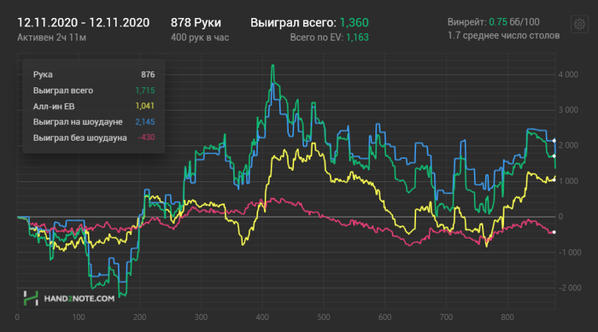Click the Hand2Note logo icon
This screenshot has height=332, width=598.
tap(31, 299)
